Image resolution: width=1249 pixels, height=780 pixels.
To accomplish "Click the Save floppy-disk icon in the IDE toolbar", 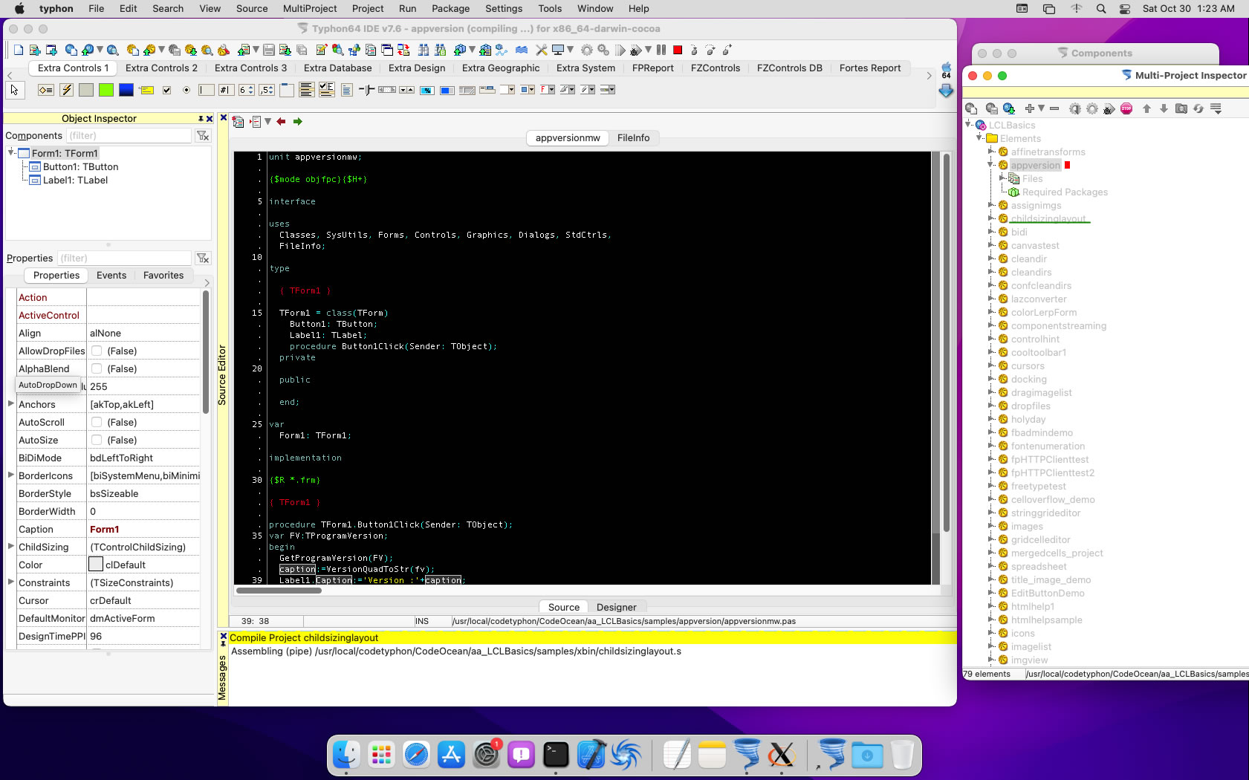I will 268,50.
